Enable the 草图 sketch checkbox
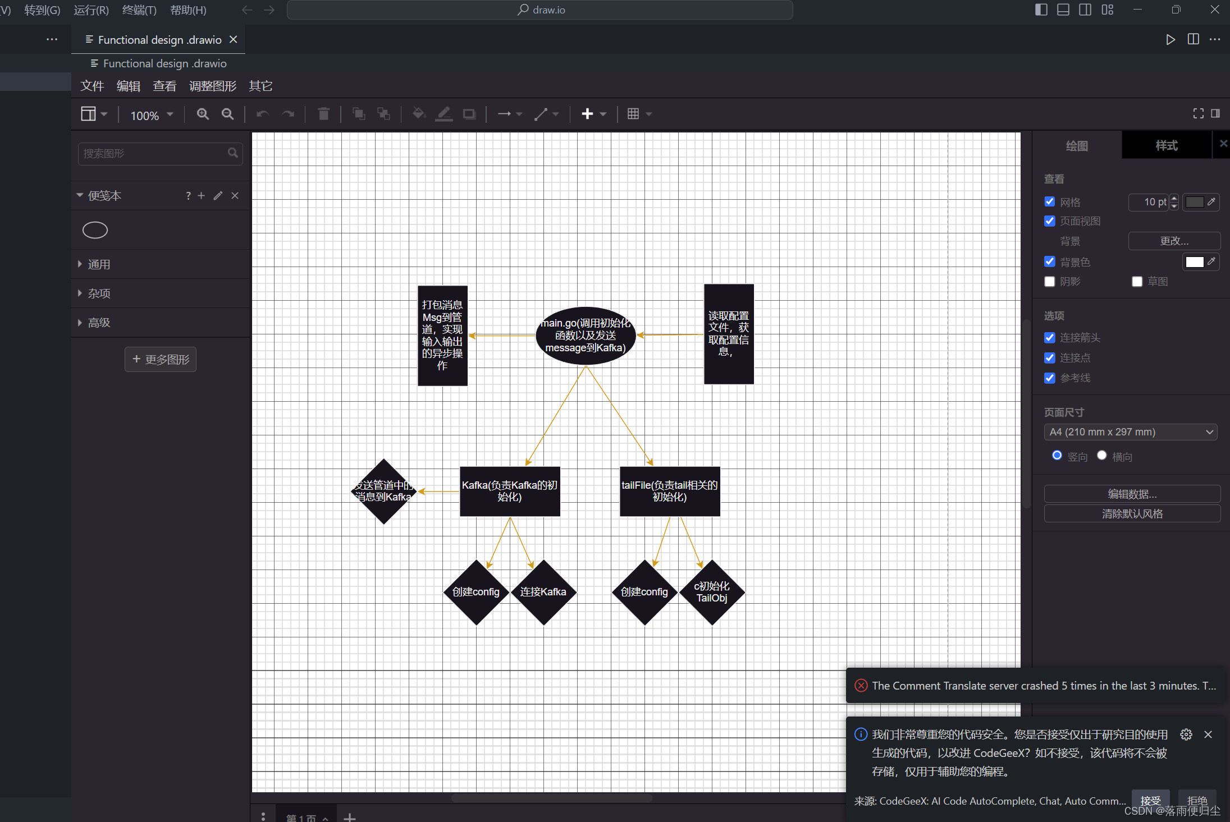1230x822 pixels. pyautogui.click(x=1137, y=282)
